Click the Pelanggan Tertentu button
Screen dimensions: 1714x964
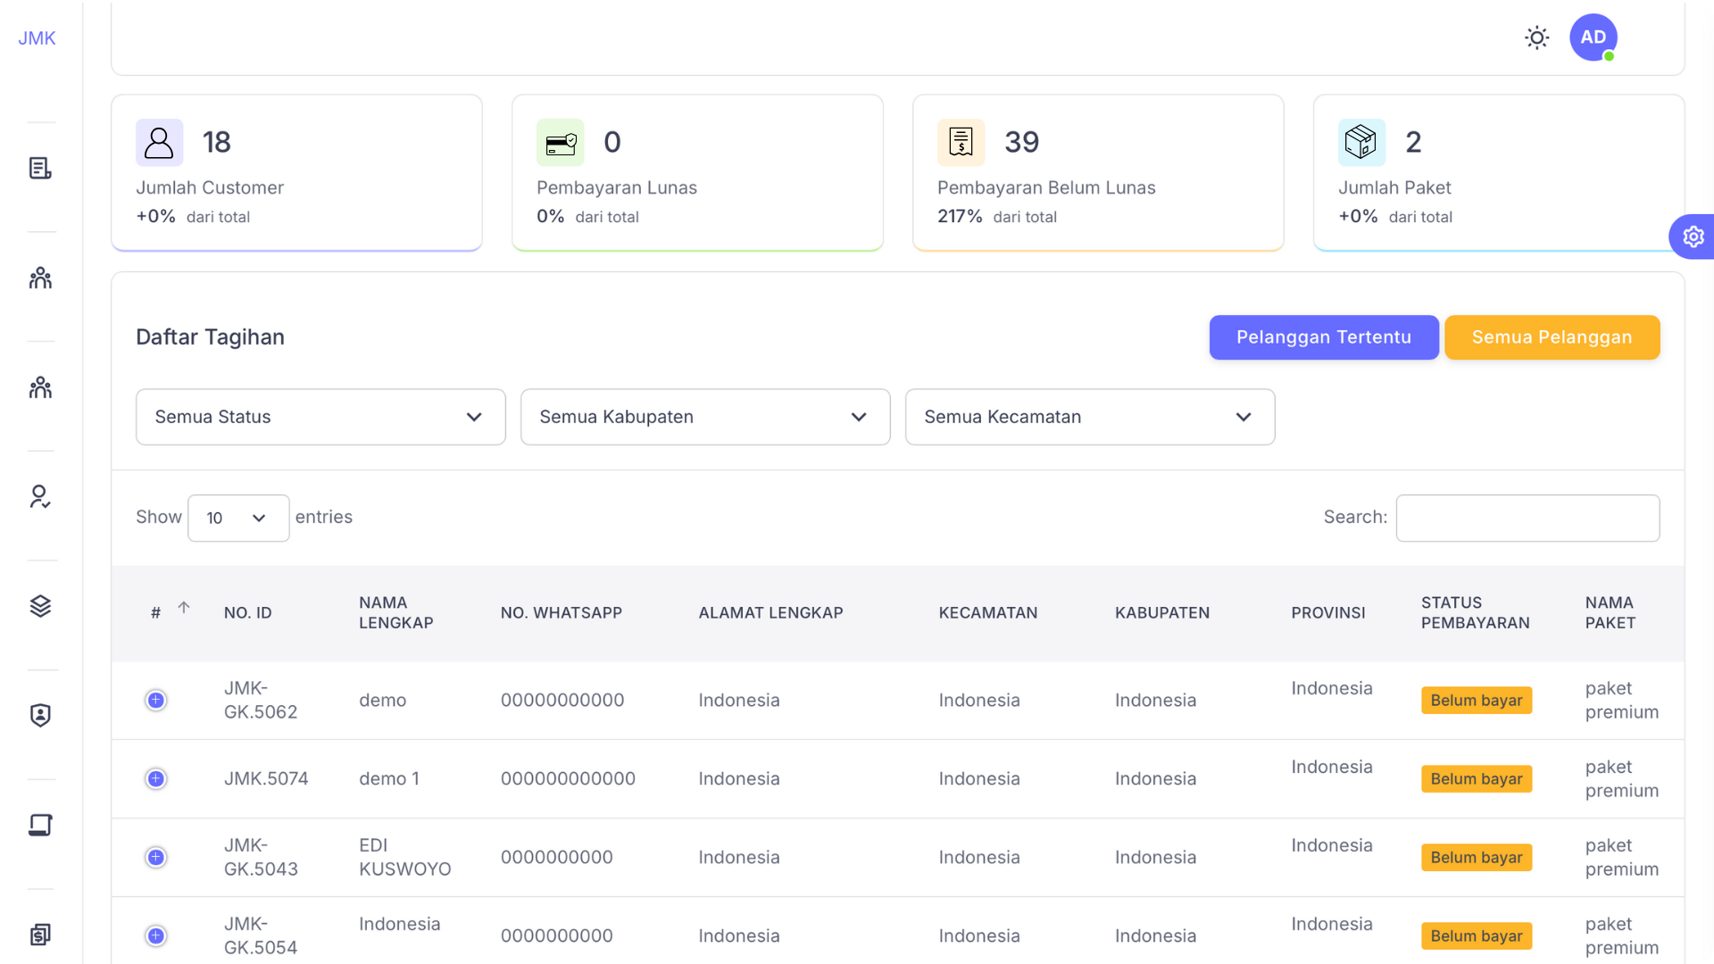(1323, 337)
